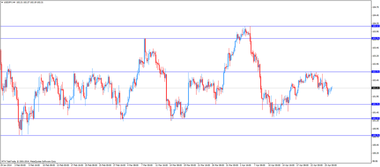Click the 14 Apr 16:00 time label
This screenshot has height=167, width=380.
pyautogui.click(x=288, y=165)
